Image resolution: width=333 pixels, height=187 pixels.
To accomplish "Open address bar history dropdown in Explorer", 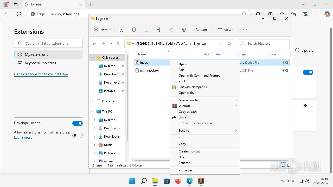I will (x=221, y=43).
